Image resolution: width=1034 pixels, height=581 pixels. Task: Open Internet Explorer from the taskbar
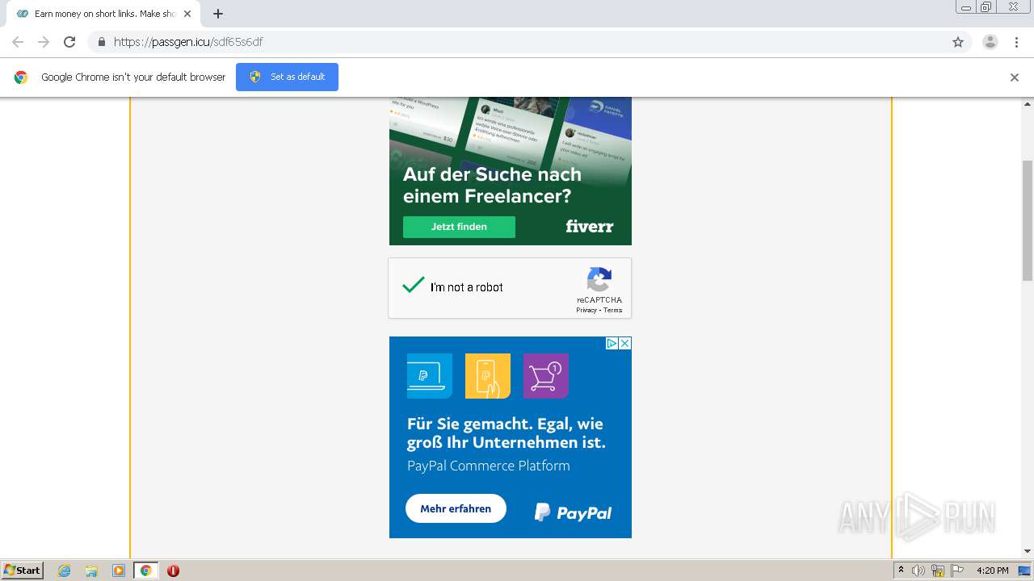(x=65, y=571)
